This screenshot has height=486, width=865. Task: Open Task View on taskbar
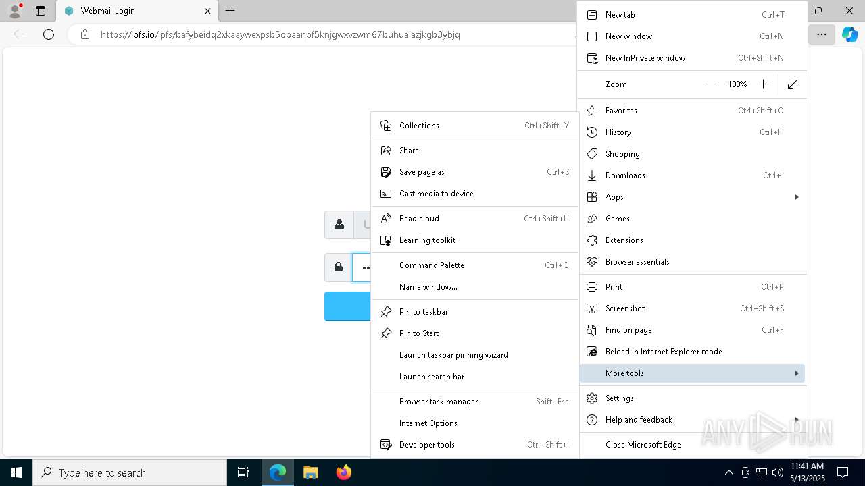[243, 473]
